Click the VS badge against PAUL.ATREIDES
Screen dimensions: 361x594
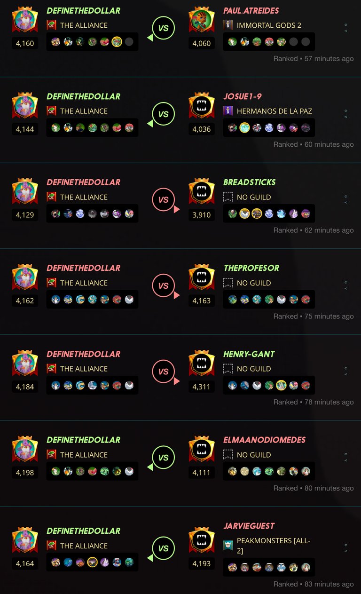(163, 28)
